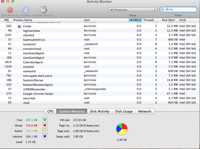Click the Active 753.2 MB value

pos(32,131)
